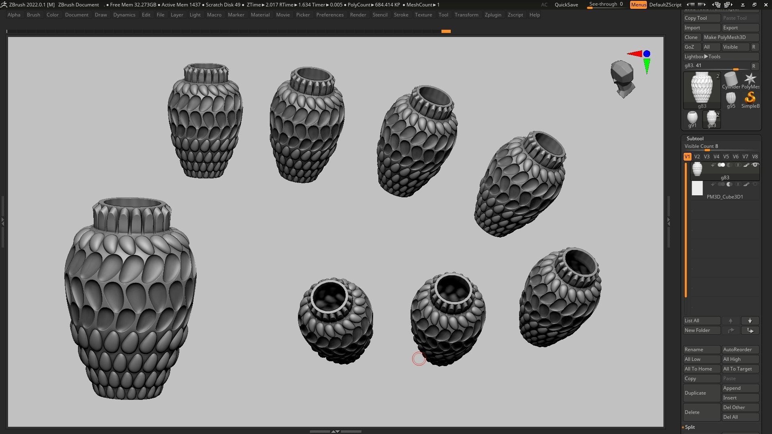Select the g91 tool thumbnail

pos(692,119)
